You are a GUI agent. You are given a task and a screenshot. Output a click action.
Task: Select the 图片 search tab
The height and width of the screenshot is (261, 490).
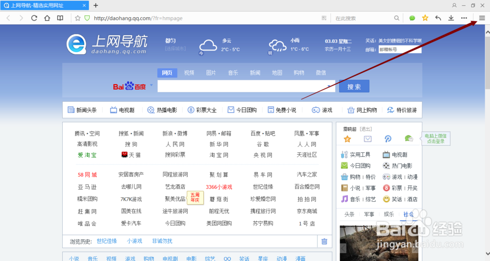pyautogui.click(x=211, y=73)
